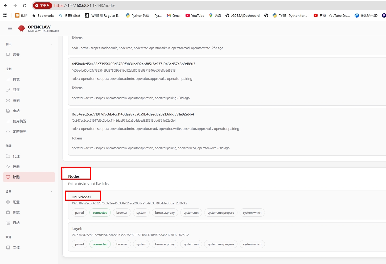The width and height of the screenshot is (386, 264).
Task: Open the 調試 debug page
Action: click(16, 212)
